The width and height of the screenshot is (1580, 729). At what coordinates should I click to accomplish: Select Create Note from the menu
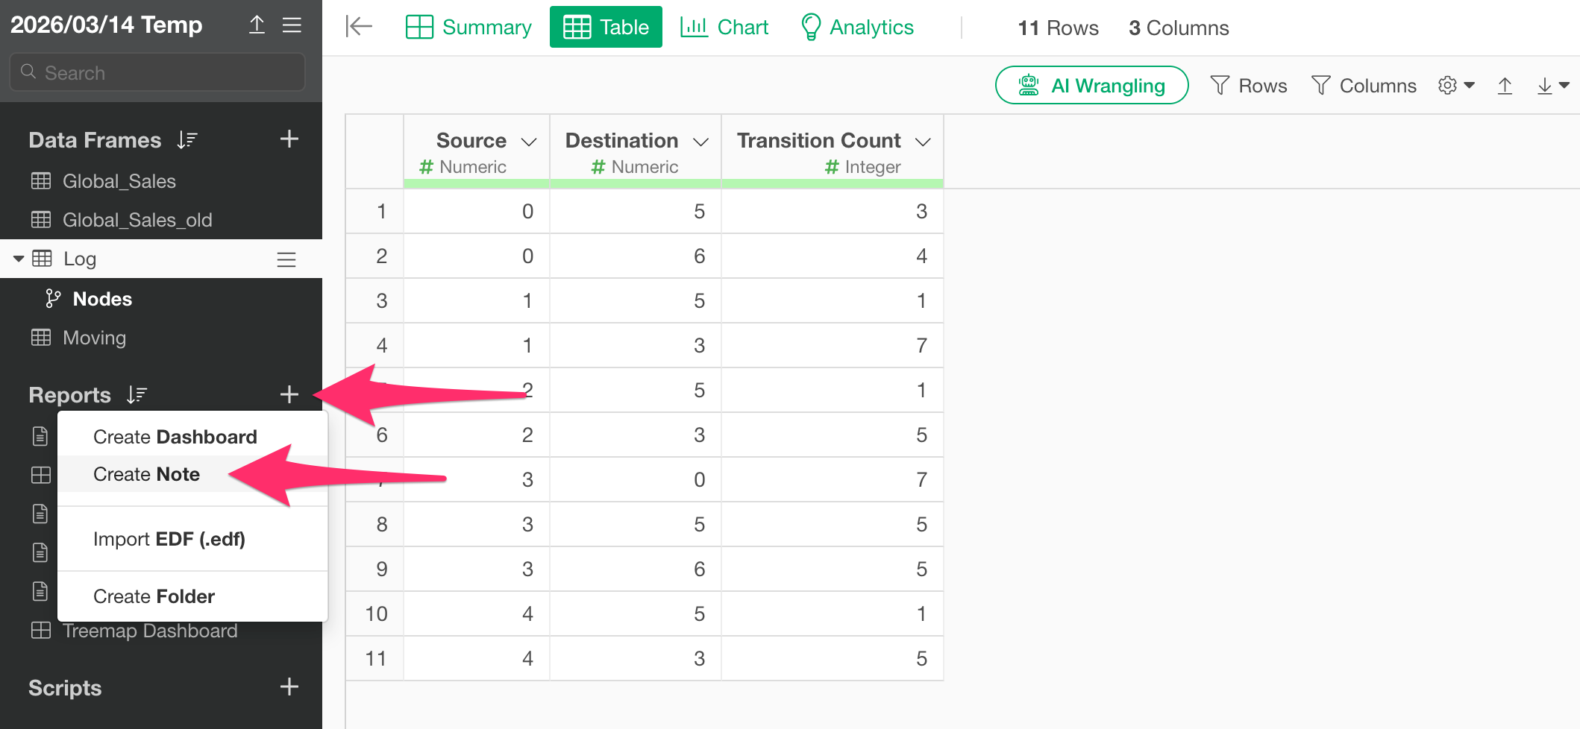[146, 474]
